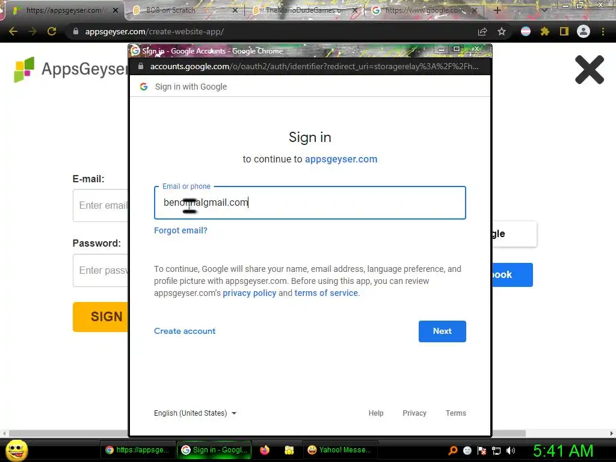Switch to the https://appsge... taskbar window
Viewport: 616px width, 462px height.
(x=138, y=450)
